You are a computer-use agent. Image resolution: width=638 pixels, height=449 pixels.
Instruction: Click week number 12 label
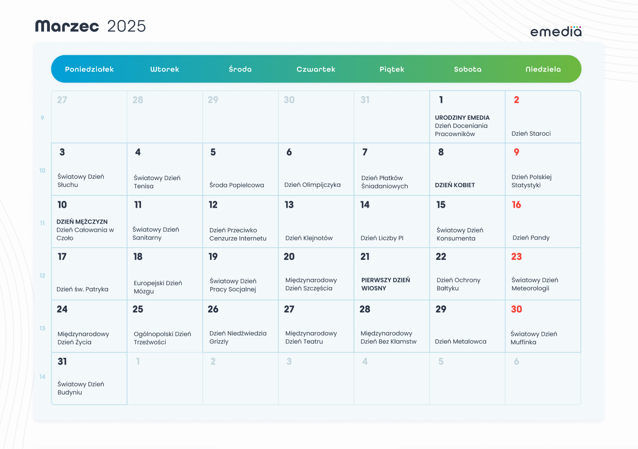[43, 276]
